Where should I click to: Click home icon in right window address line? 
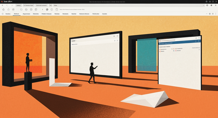coord(160,41)
